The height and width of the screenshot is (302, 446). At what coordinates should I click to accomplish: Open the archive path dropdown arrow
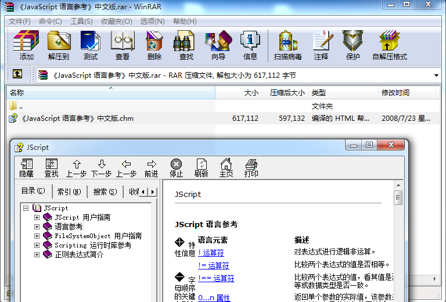tap(436, 75)
